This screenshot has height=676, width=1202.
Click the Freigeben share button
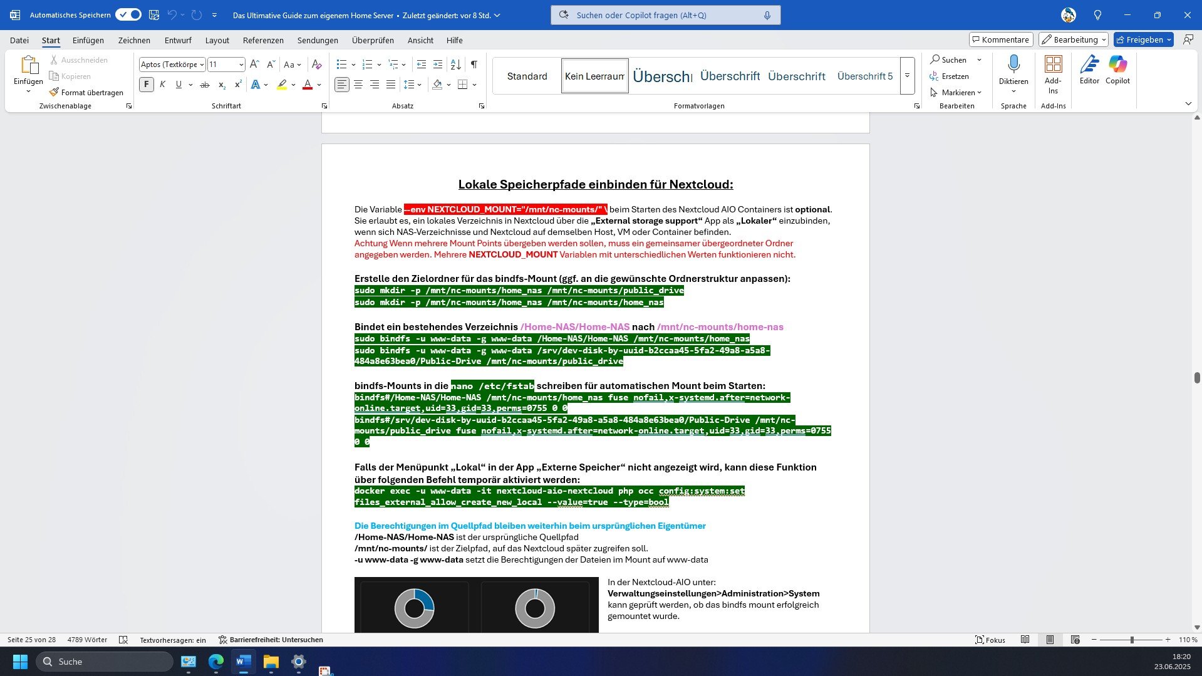coord(1142,39)
